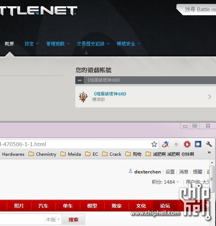
Task: Expand the arrow beside 帳號安全
Action: (x=139, y=43)
